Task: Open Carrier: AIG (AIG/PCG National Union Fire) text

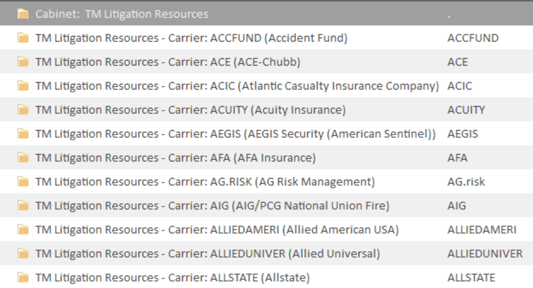Action: tap(212, 206)
